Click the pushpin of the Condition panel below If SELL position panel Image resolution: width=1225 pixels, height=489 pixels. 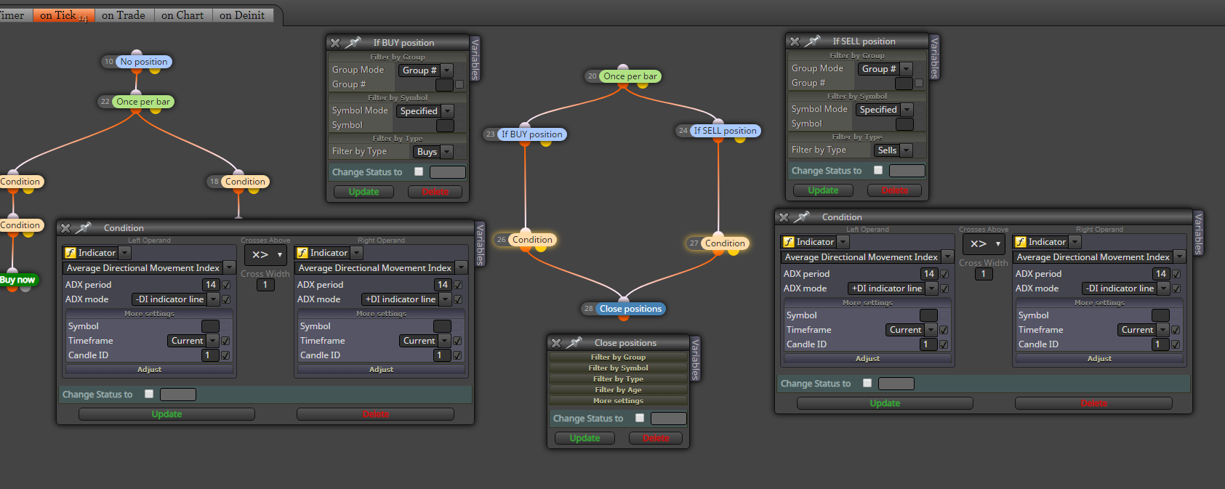(x=801, y=217)
